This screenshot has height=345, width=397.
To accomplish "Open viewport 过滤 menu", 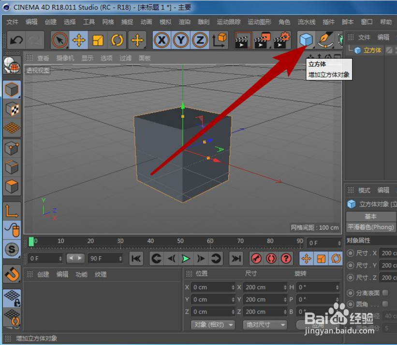I will (x=126, y=58).
